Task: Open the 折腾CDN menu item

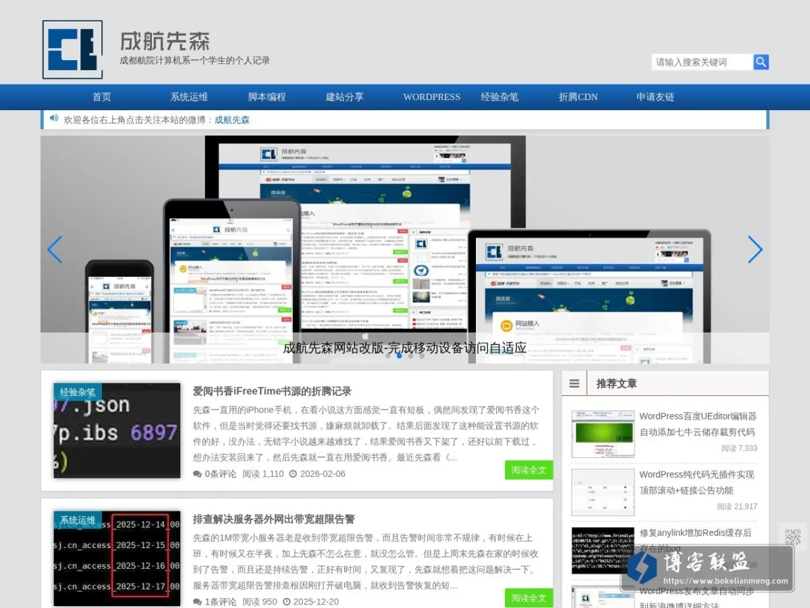Action: point(578,97)
